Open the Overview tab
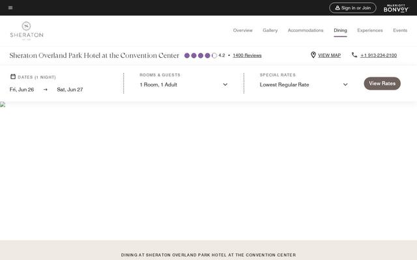 pos(242,31)
